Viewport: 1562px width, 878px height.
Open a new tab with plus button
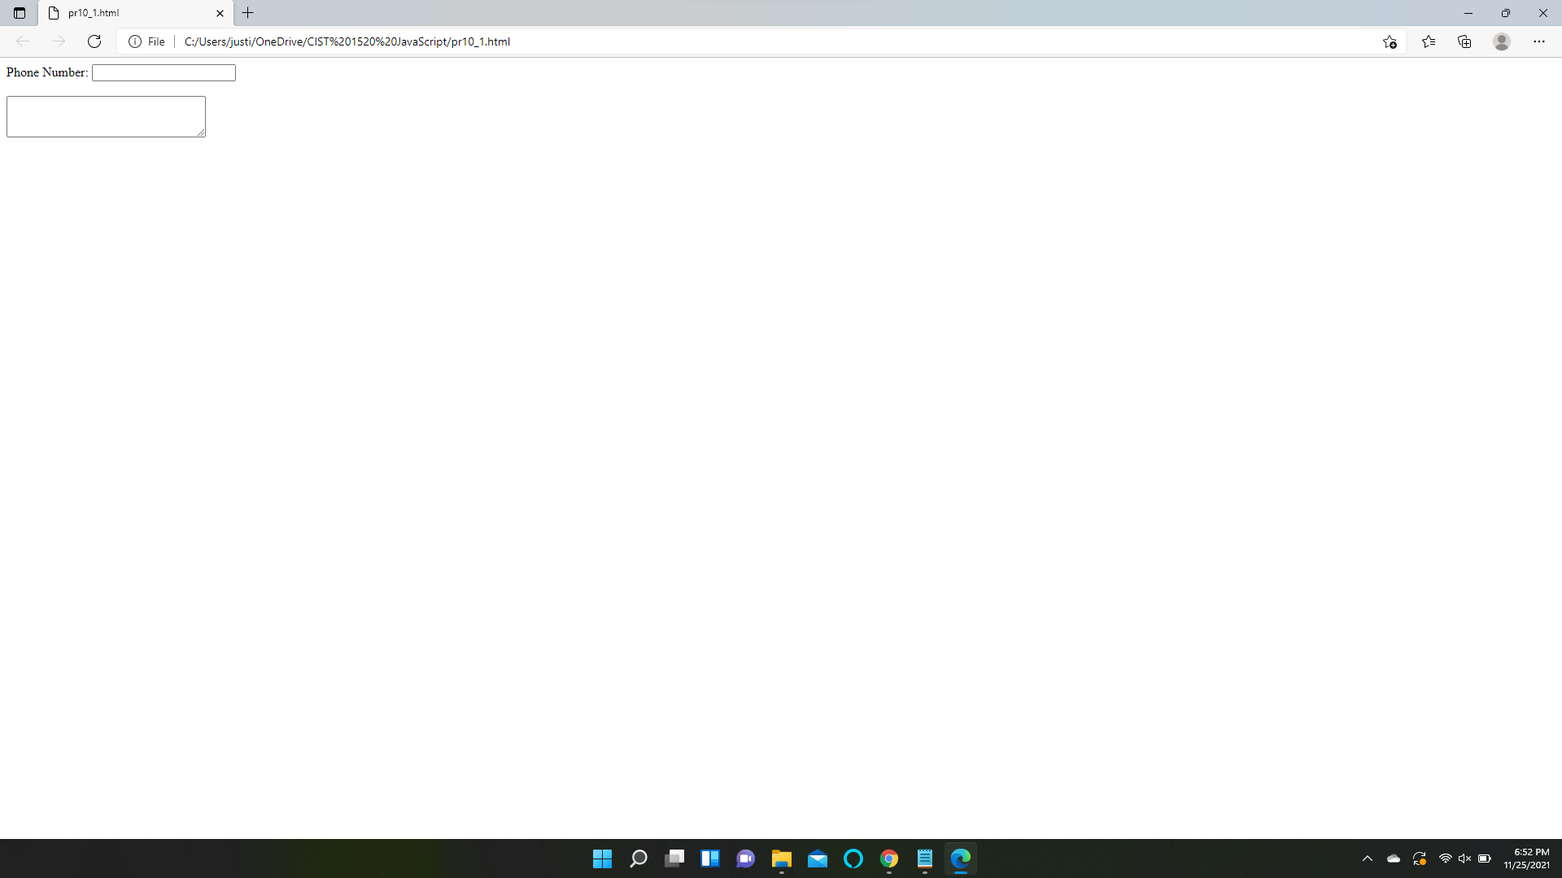tap(248, 13)
